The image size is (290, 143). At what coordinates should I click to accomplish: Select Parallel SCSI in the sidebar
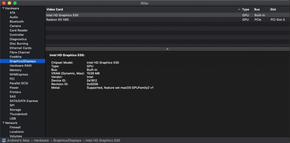(x=19, y=83)
